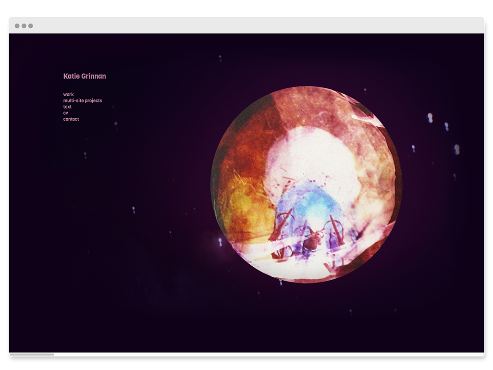
Task: Open the cv link
Action: (x=66, y=113)
